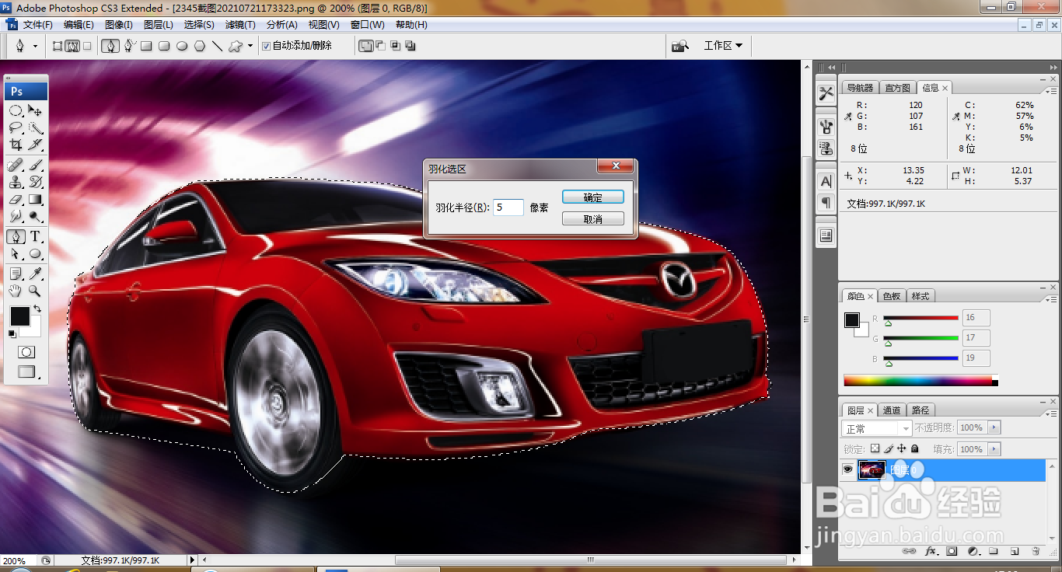Select the Zoom tool
The height and width of the screenshot is (572, 1062).
tap(35, 291)
